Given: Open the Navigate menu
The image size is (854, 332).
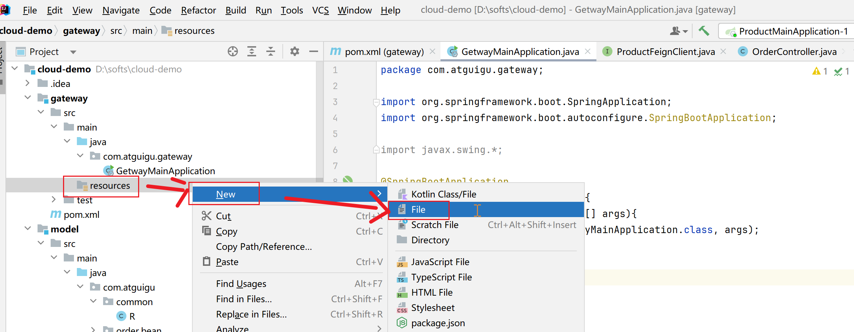Looking at the screenshot, I should [x=121, y=10].
